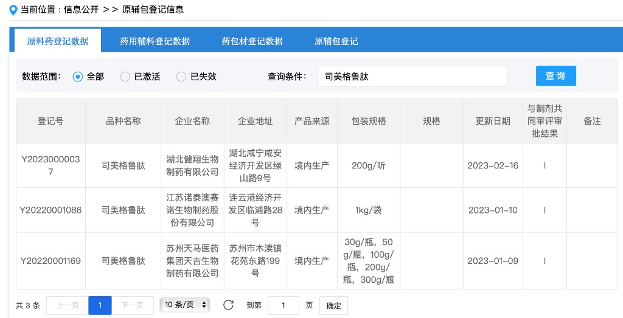Image resolution: width=623 pixels, height=318 pixels.
Task: Click the 下一页 next page button
Action: [x=132, y=305]
